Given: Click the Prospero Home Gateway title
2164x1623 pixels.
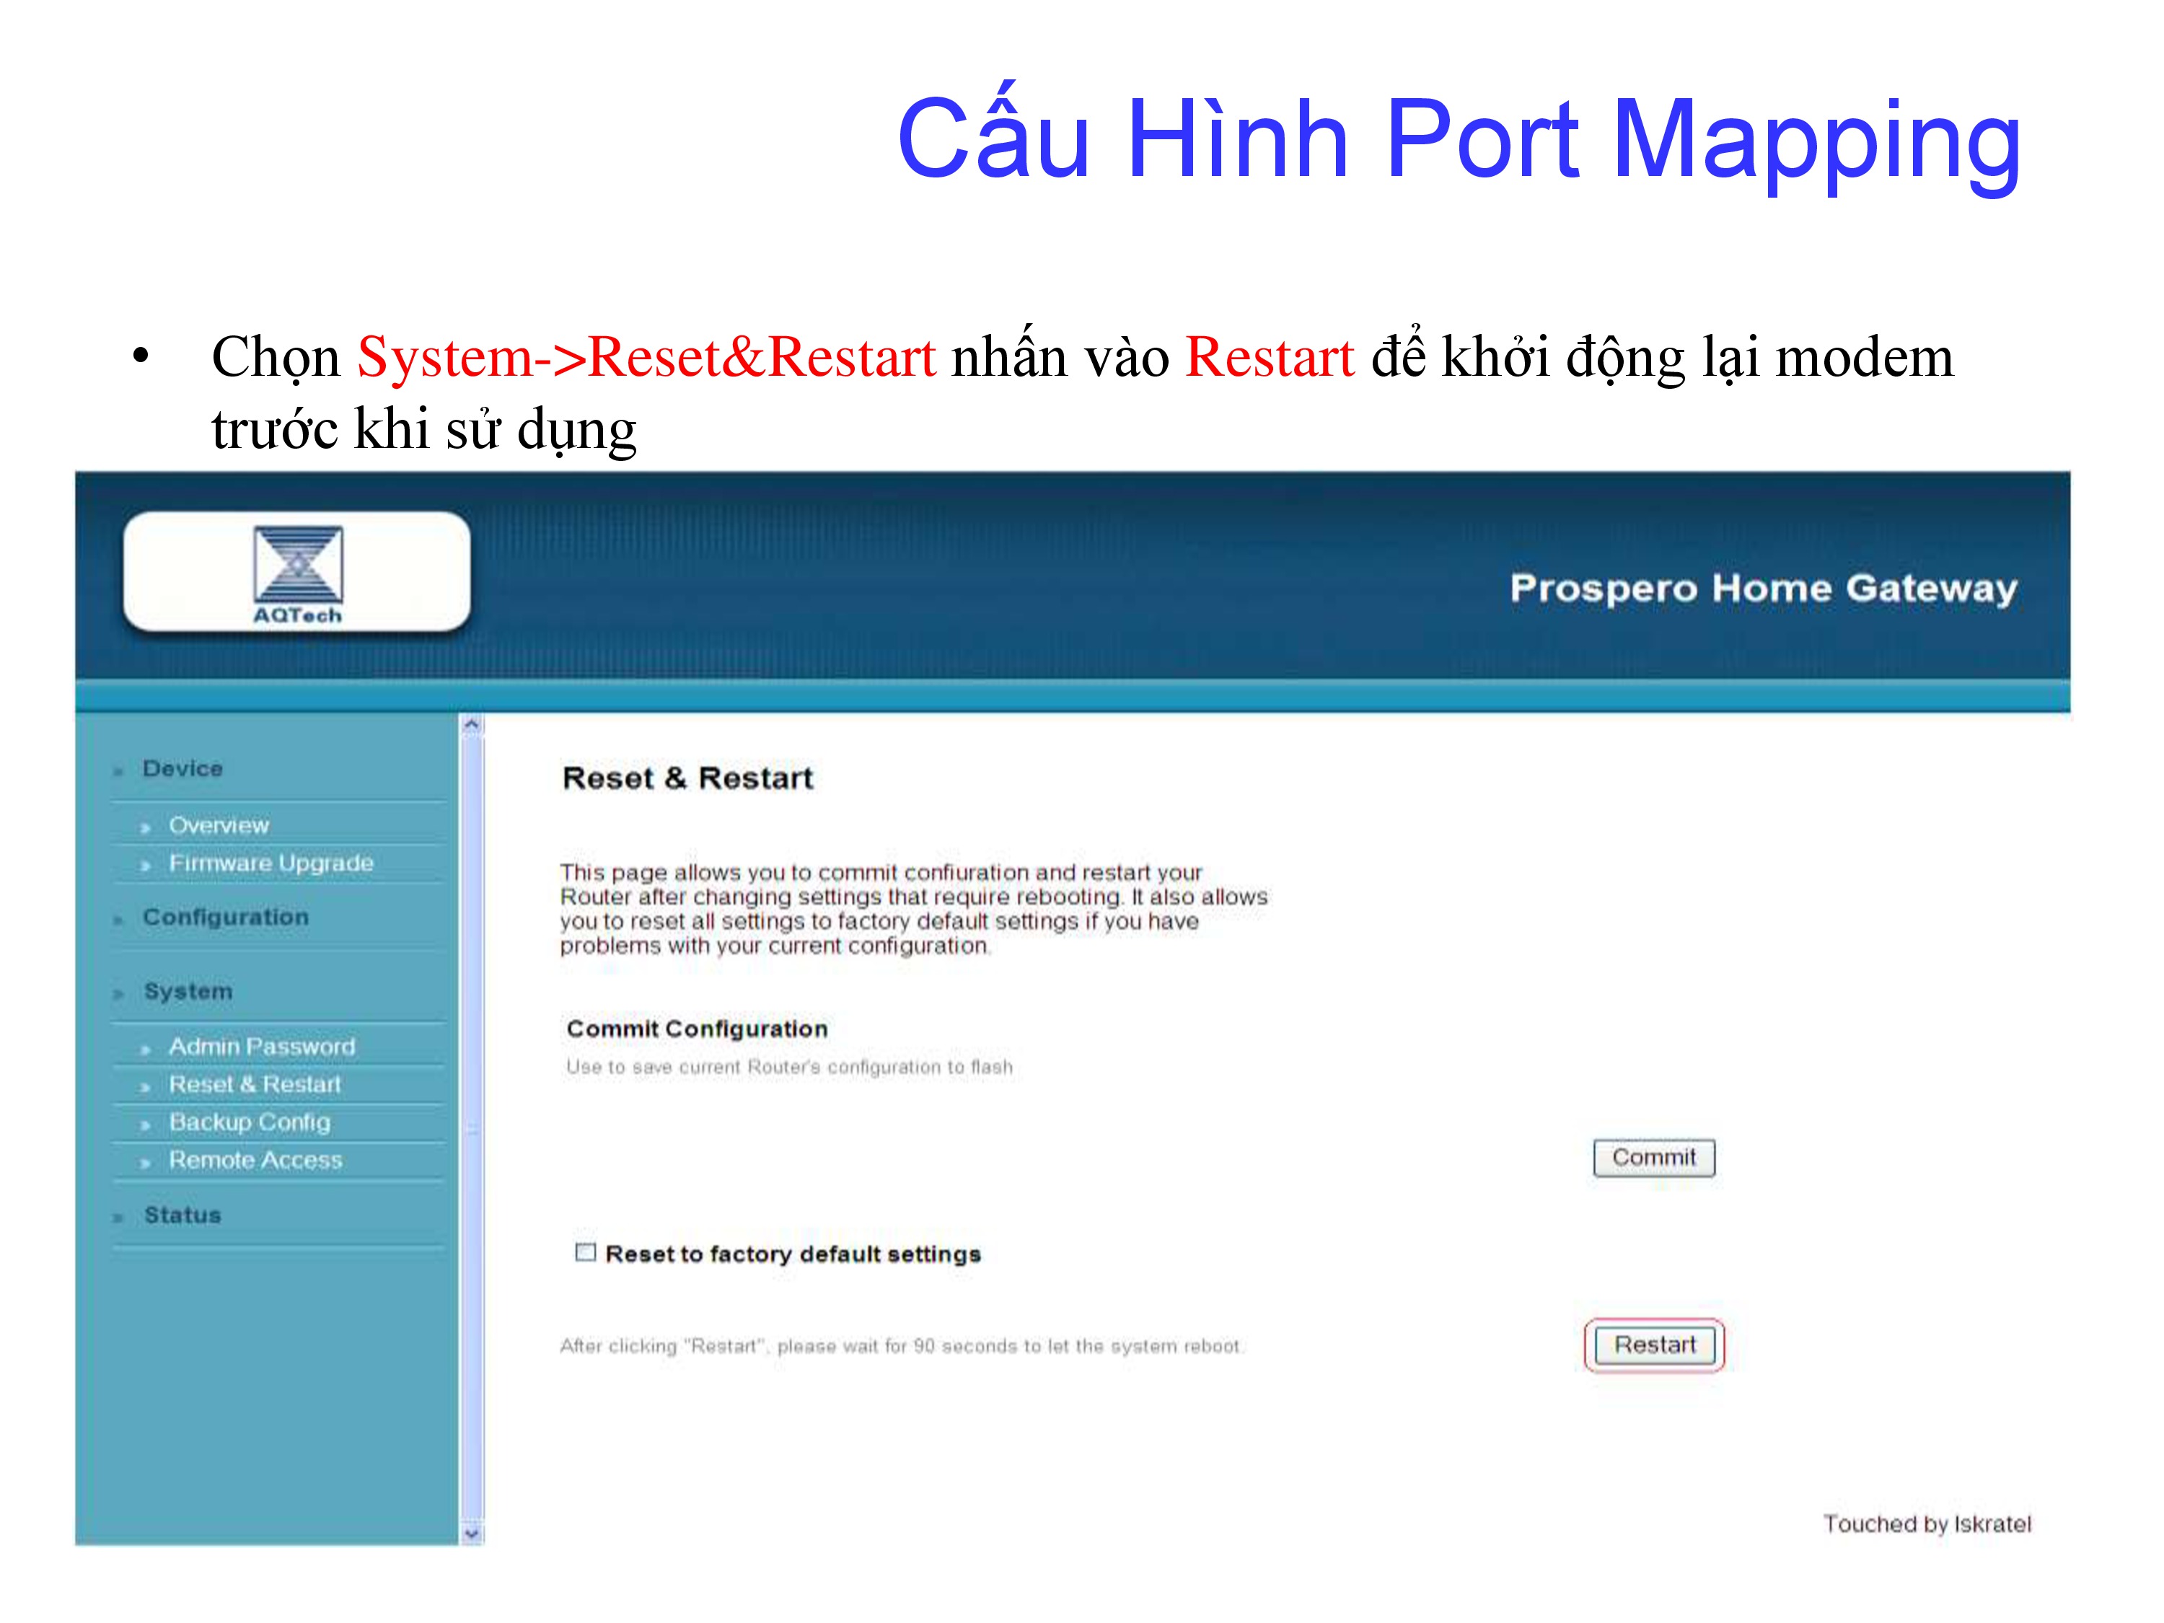Looking at the screenshot, I should click(x=1763, y=588).
